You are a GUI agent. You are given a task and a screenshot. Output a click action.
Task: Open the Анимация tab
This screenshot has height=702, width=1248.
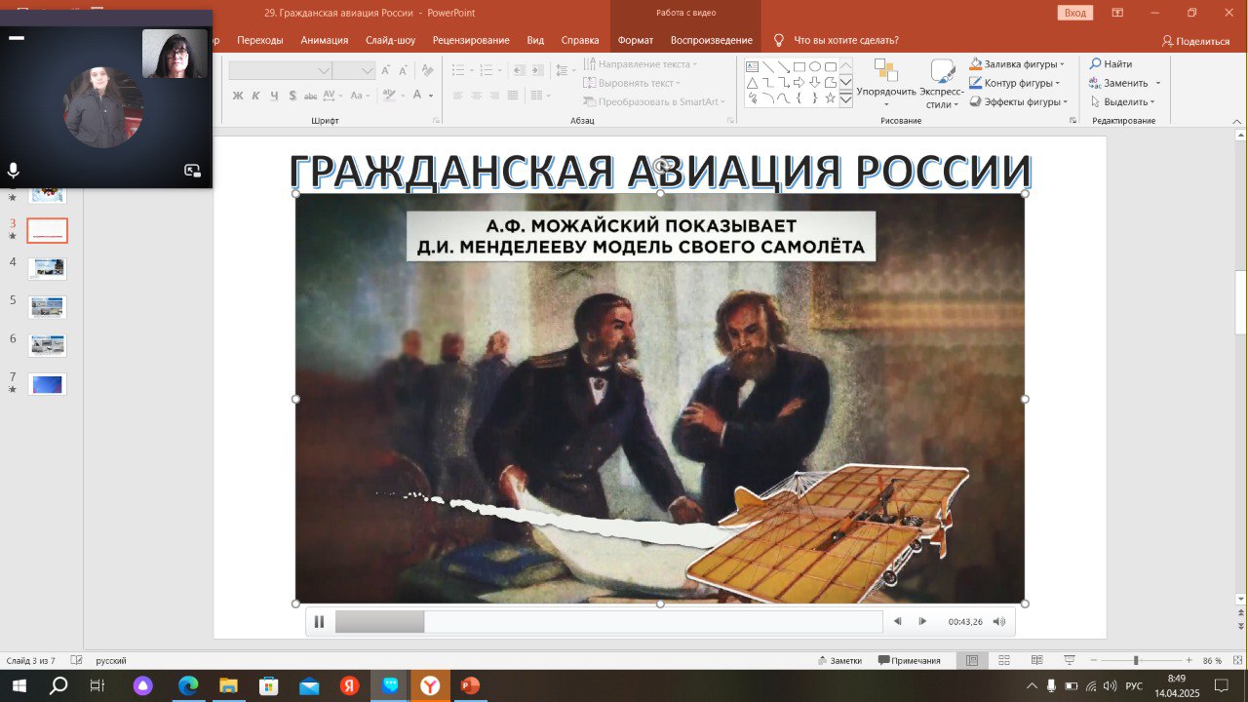coord(325,40)
